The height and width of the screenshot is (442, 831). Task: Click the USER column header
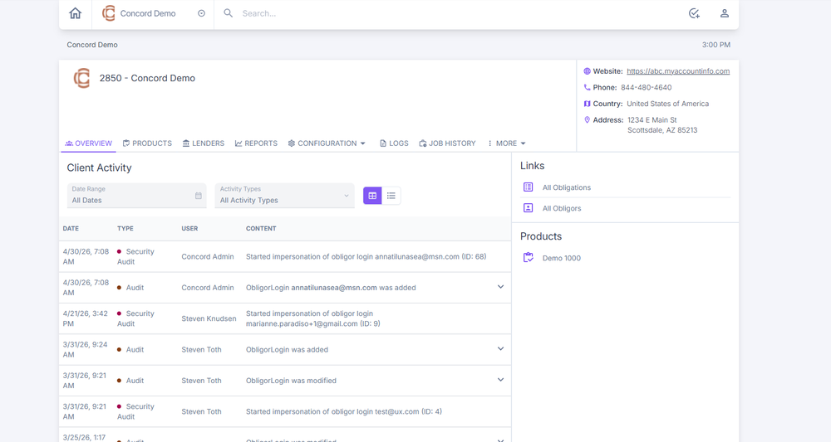tap(189, 228)
